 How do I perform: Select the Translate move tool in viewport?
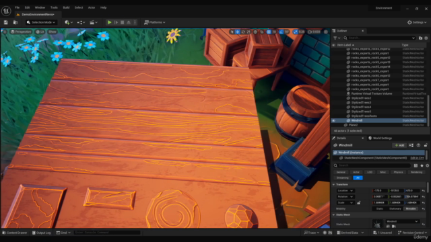click(x=238, y=32)
